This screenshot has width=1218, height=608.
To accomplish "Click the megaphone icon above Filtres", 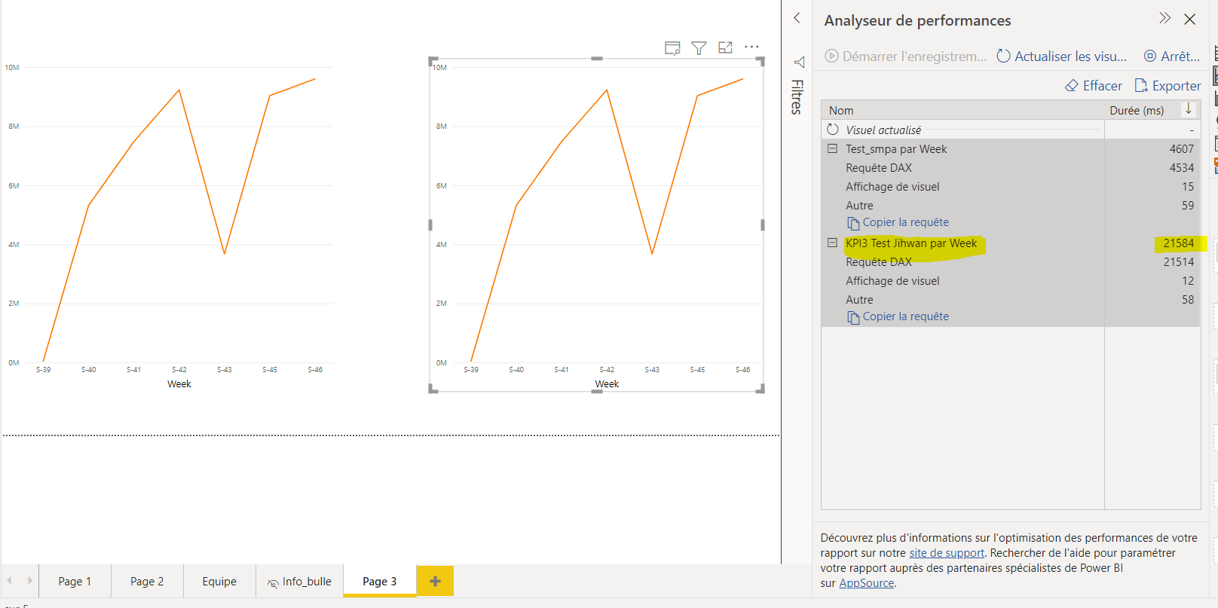I will click(x=799, y=62).
